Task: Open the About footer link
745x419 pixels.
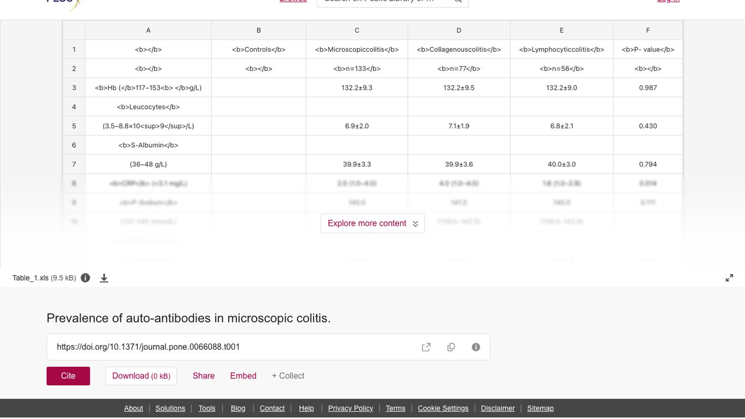Action: (133, 409)
